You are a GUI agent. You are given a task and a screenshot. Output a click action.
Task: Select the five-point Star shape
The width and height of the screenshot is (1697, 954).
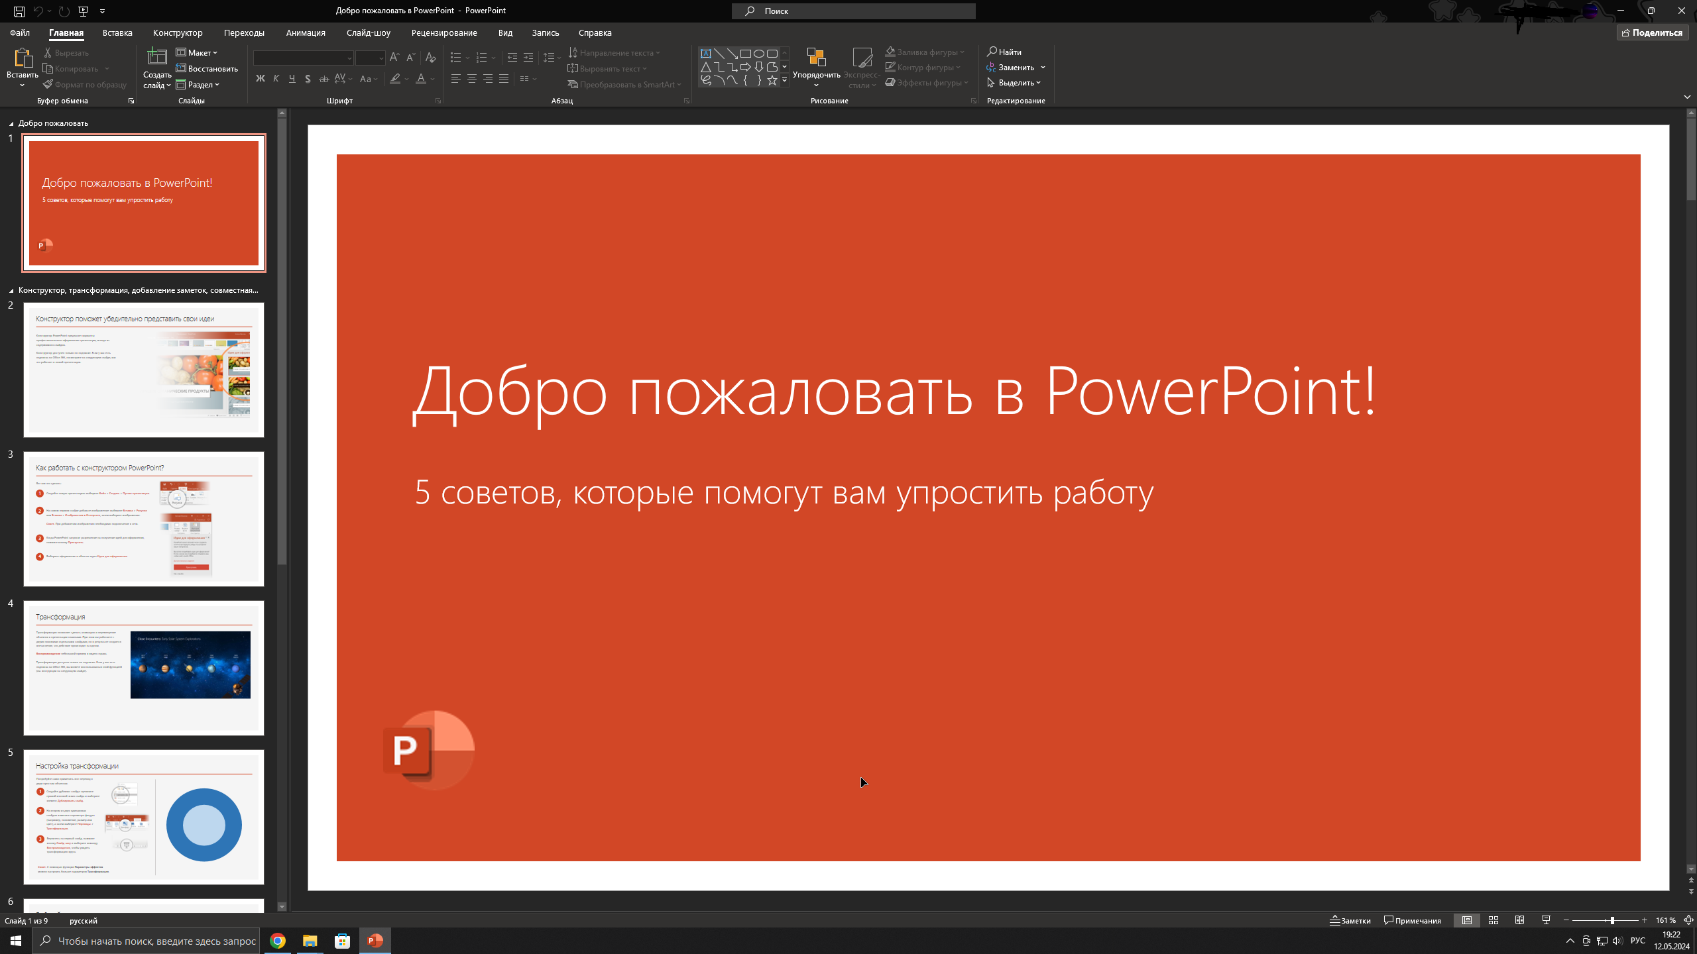[772, 80]
